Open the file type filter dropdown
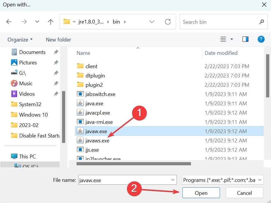This screenshot has height=203, width=271. 223,180
